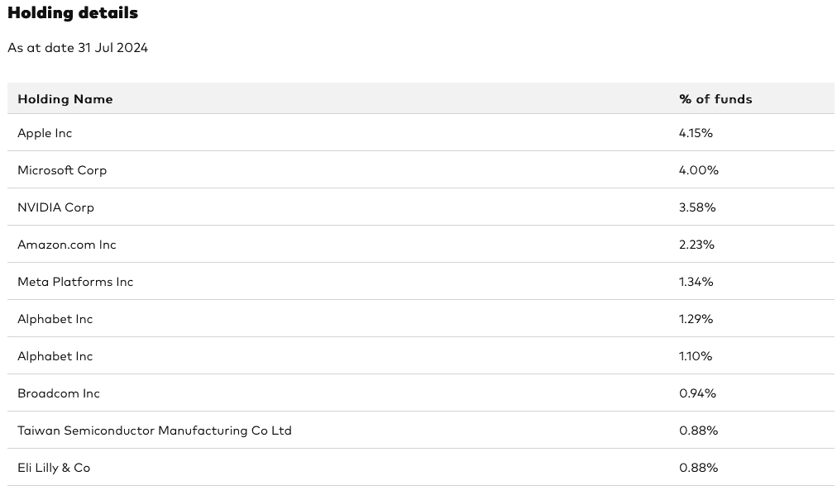This screenshot has height=495, width=837.
Task: Click the Amazon.com Inc holding name
Action: (x=67, y=245)
